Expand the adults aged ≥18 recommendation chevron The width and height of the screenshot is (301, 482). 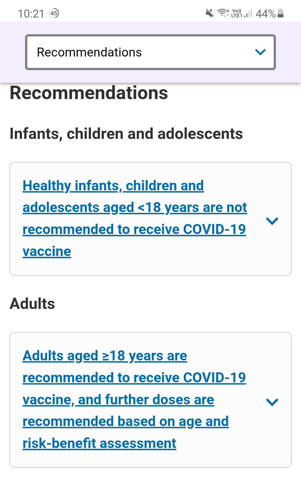272,402
